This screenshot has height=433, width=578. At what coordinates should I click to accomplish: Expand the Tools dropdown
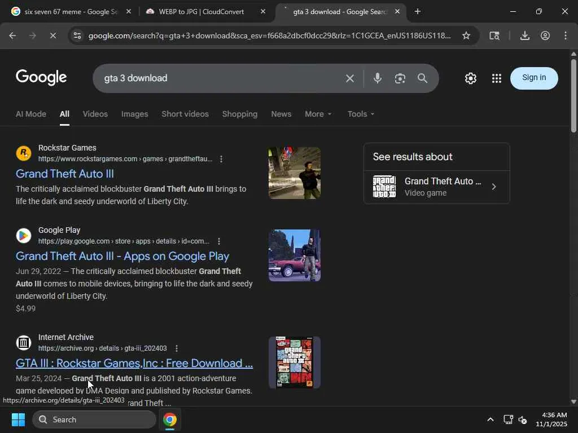(361, 114)
